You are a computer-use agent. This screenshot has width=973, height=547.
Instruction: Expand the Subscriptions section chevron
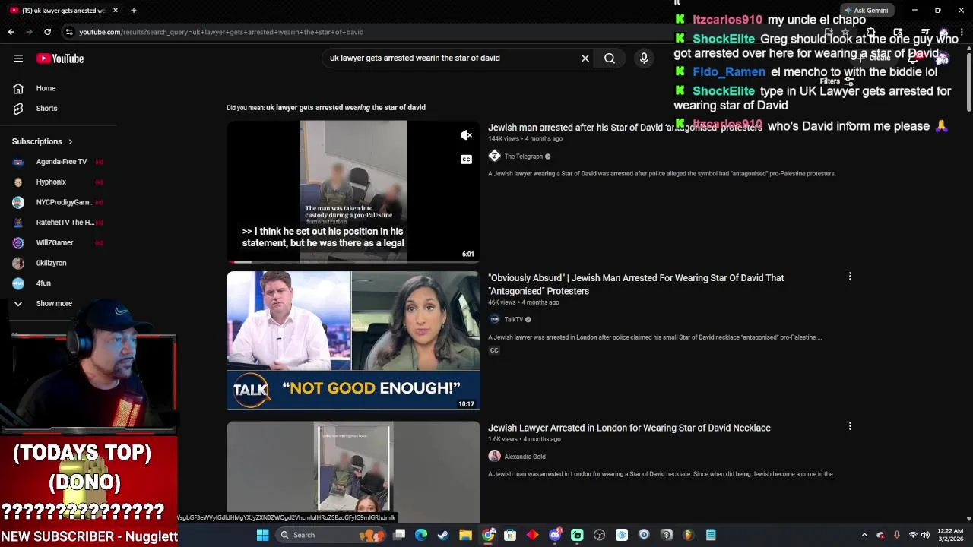(70, 142)
